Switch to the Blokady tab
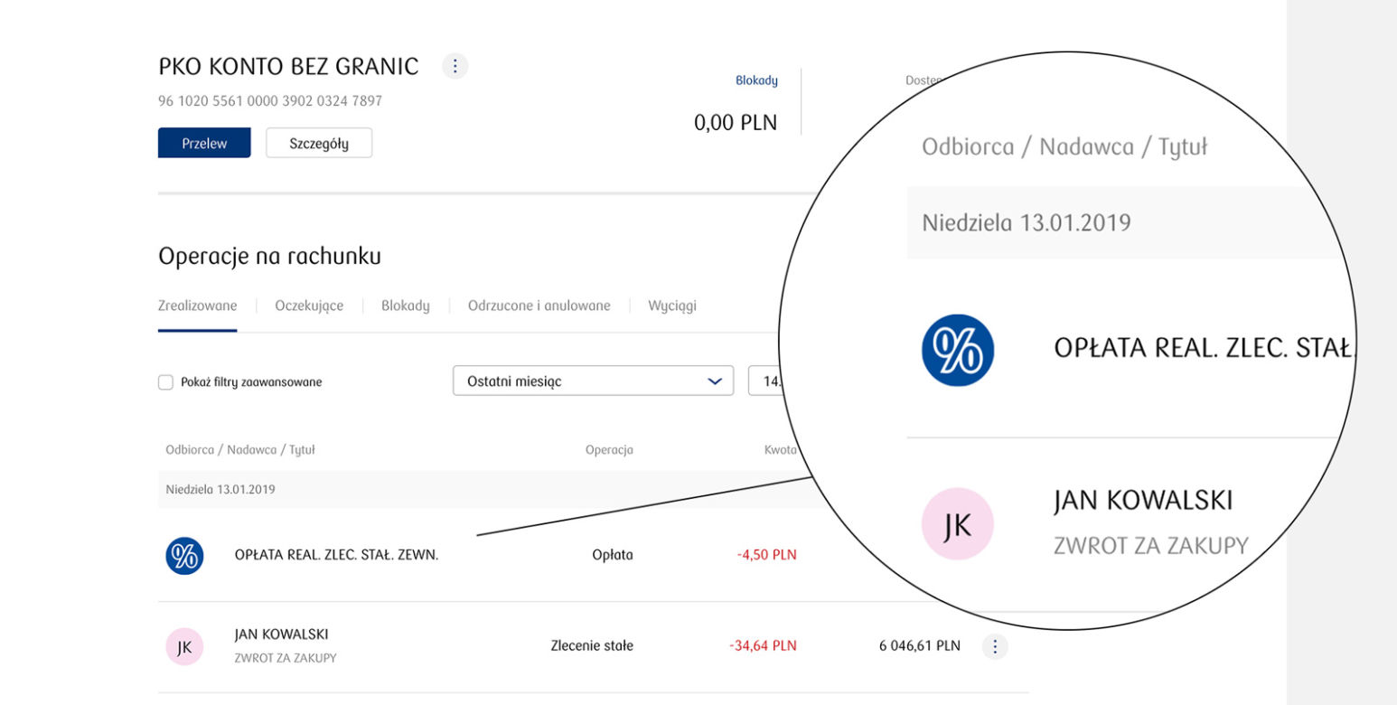The height and width of the screenshot is (705, 1397). click(405, 305)
